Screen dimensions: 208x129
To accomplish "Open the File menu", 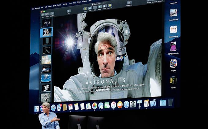I will pos(42,8).
